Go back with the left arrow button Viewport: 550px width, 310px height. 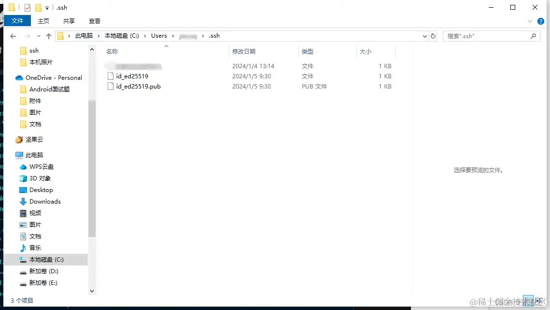(x=13, y=36)
